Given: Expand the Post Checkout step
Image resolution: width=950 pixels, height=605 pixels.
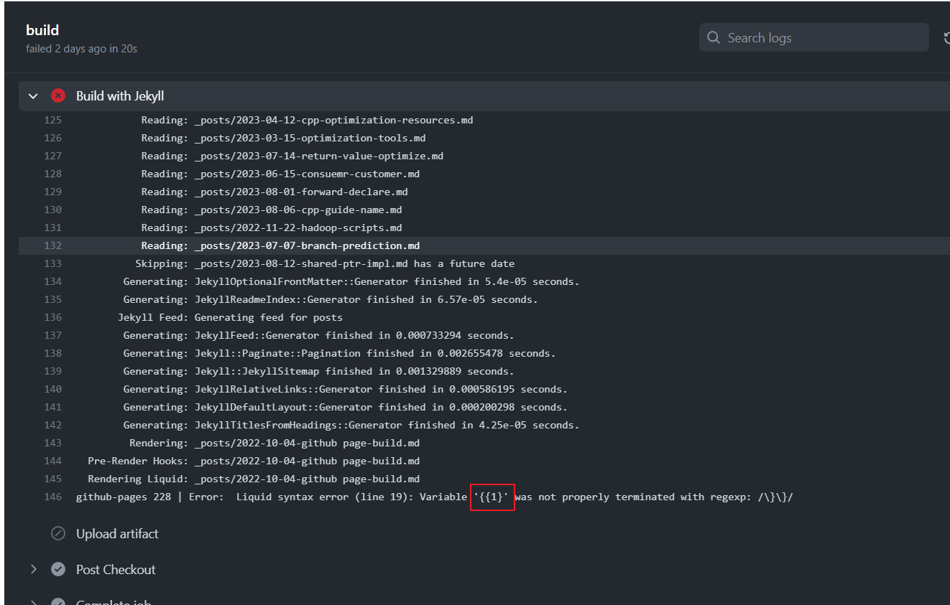Looking at the screenshot, I should (x=33, y=569).
